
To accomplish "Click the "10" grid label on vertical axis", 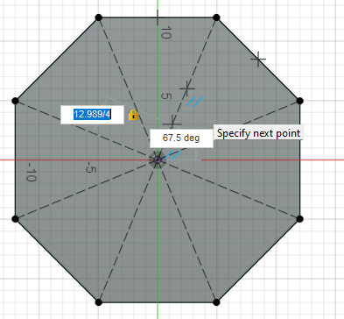I will 166,32.
